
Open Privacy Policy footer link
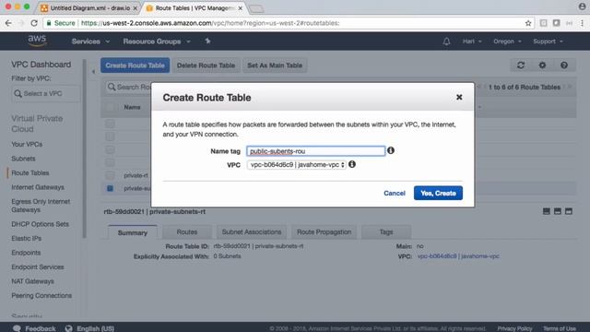(514, 328)
